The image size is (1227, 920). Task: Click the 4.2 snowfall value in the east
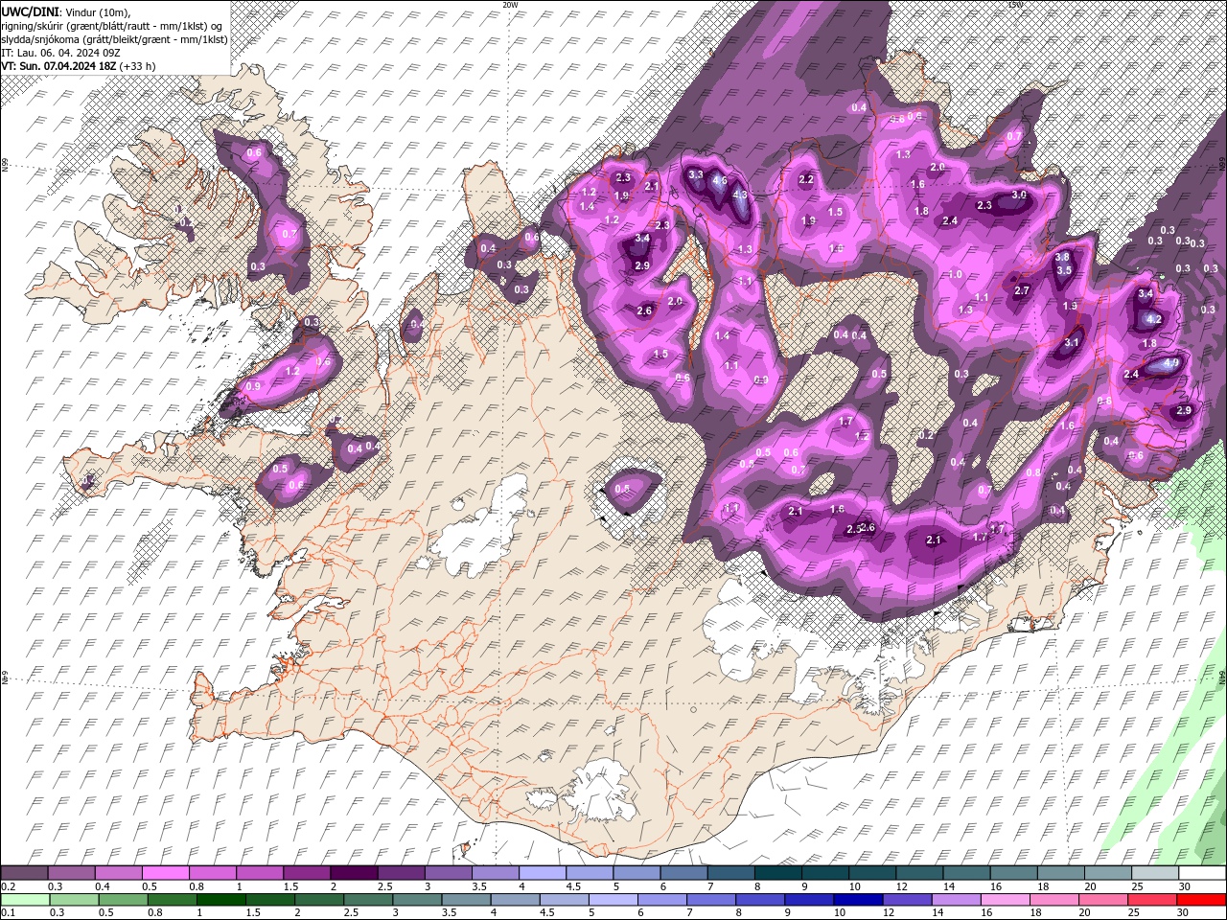coord(1154,319)
